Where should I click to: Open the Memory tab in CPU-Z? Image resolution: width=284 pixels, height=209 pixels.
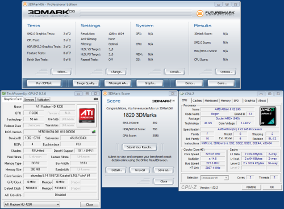225,101
